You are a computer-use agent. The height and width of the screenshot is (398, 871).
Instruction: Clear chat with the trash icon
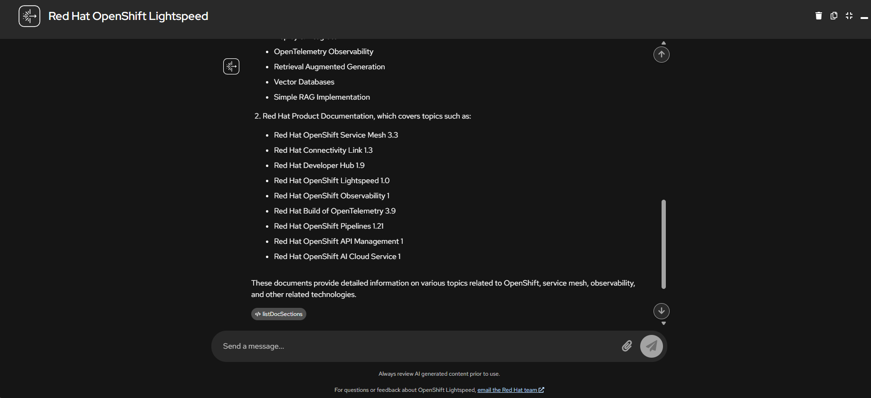click(x=819, y=16)
